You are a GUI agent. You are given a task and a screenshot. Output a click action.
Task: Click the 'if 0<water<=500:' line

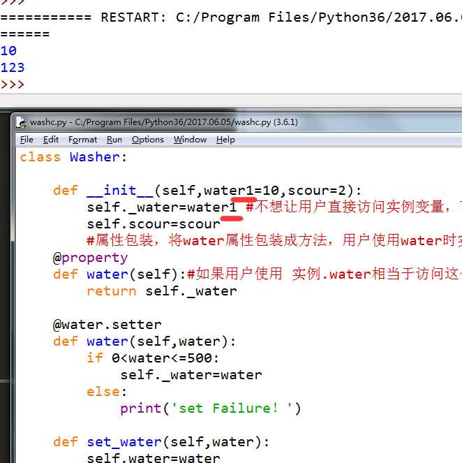153,358
